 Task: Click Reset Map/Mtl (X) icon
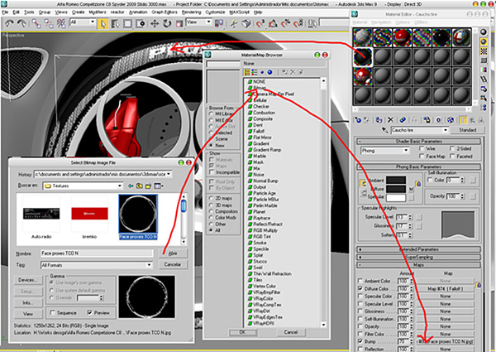[x=390, y=120]
